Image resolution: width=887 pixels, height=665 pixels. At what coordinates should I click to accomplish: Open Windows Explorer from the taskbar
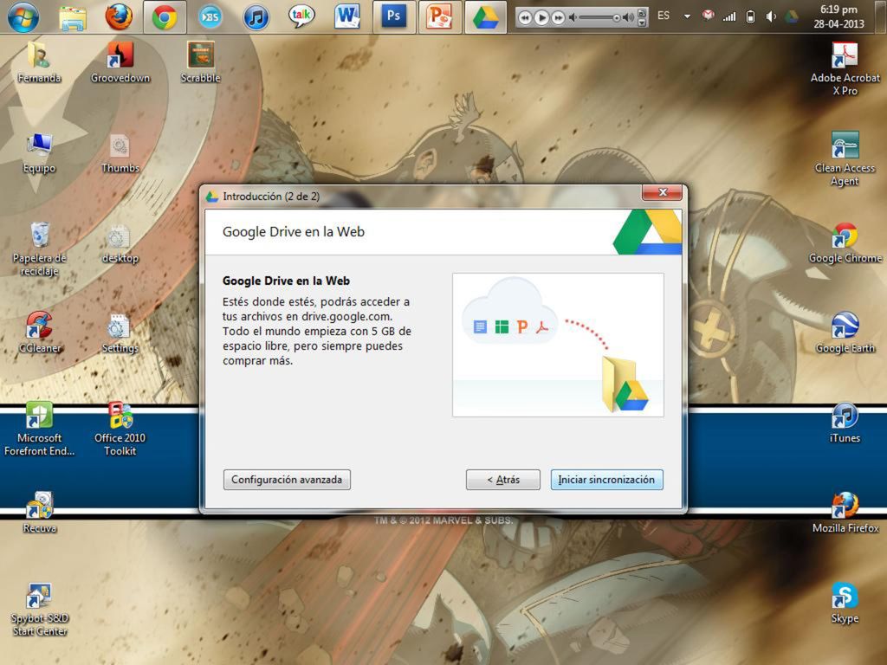[73, 17]
